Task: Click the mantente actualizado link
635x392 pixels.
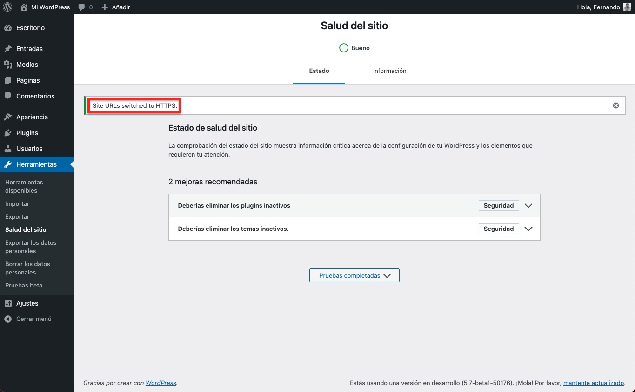Action: click(x=593, y=383)
